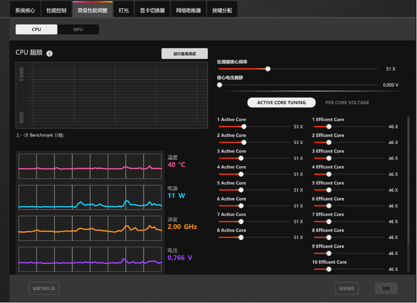Switch to 按键分配 tab
This screenshot has width=417, height=303.
click(x=222, y=10)
